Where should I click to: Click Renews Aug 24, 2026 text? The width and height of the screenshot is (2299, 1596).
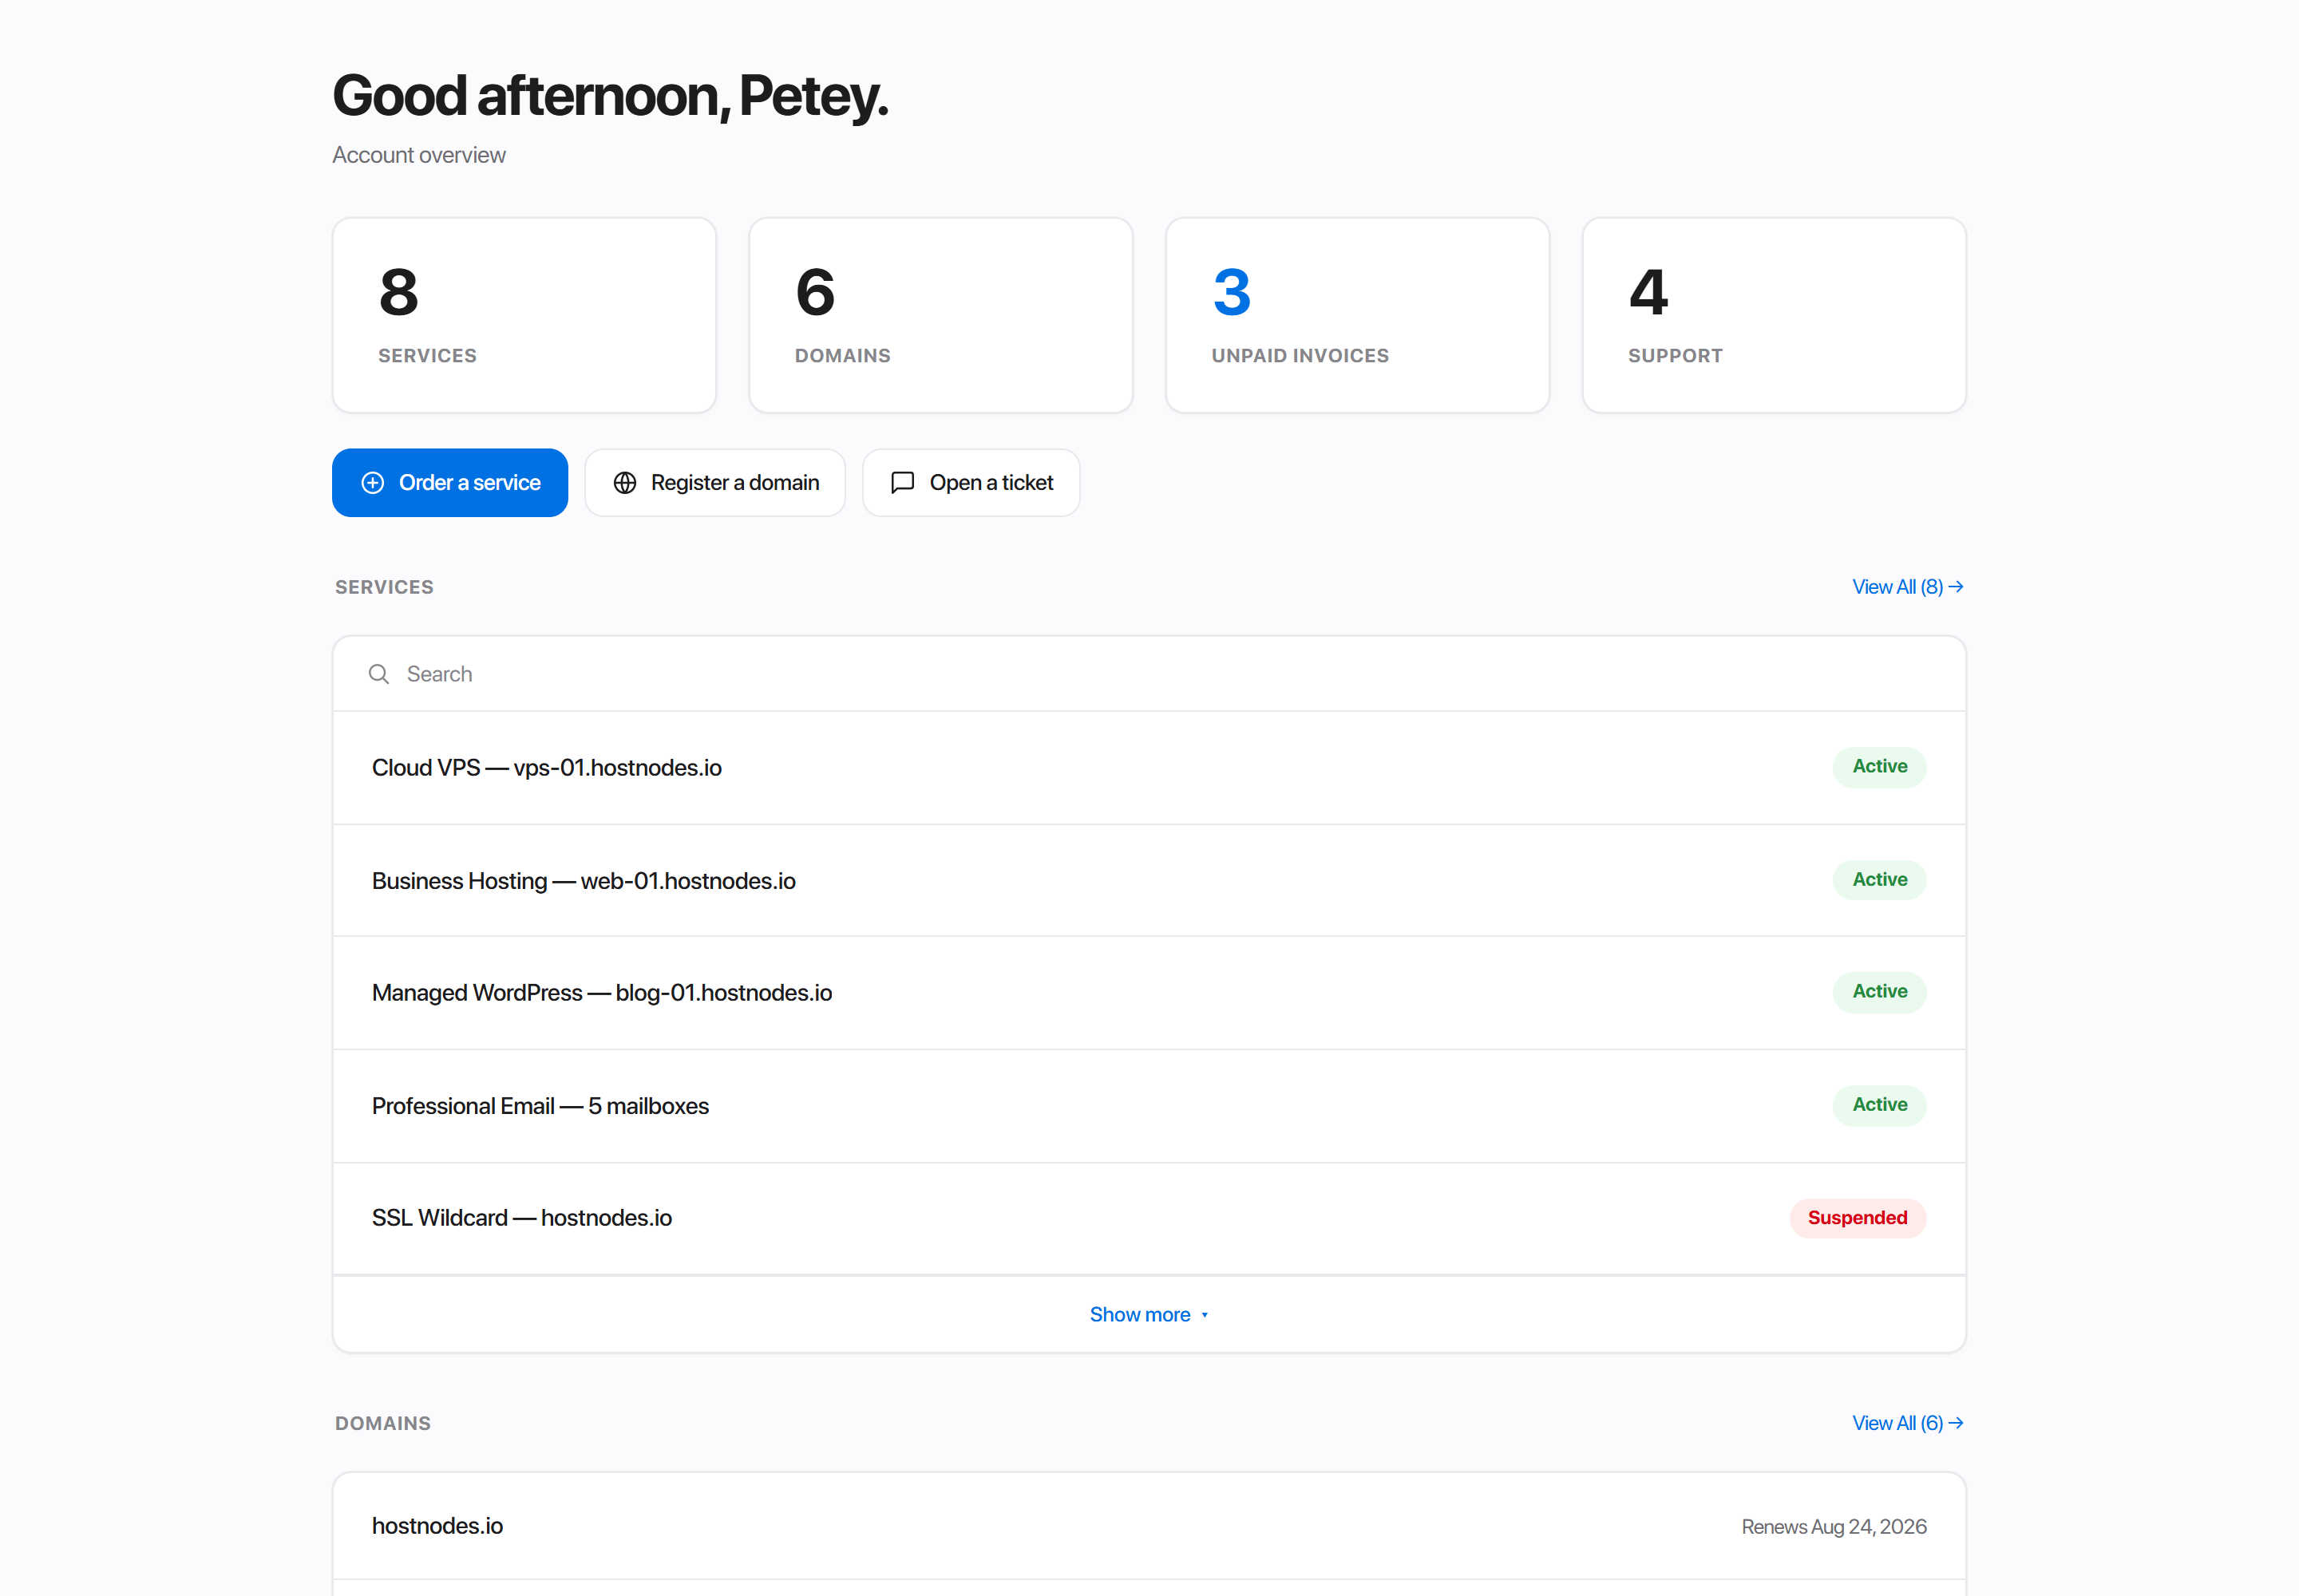[1833, 1527]
